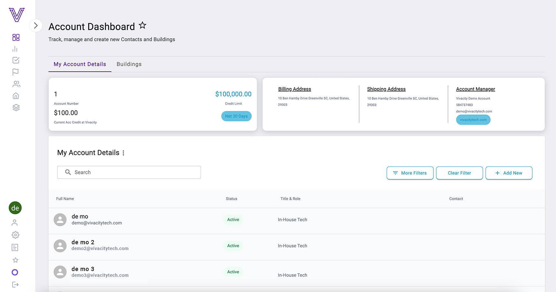
Task: Open the bar chart reports icon
Action: (x=15, y=49)
